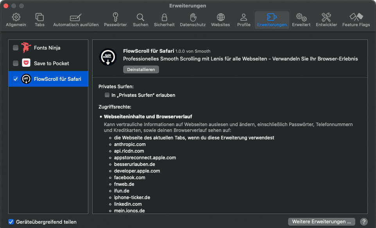Screen dimensions: 376x228
Task: Open the Tabs settings icon
Action: 39,20
